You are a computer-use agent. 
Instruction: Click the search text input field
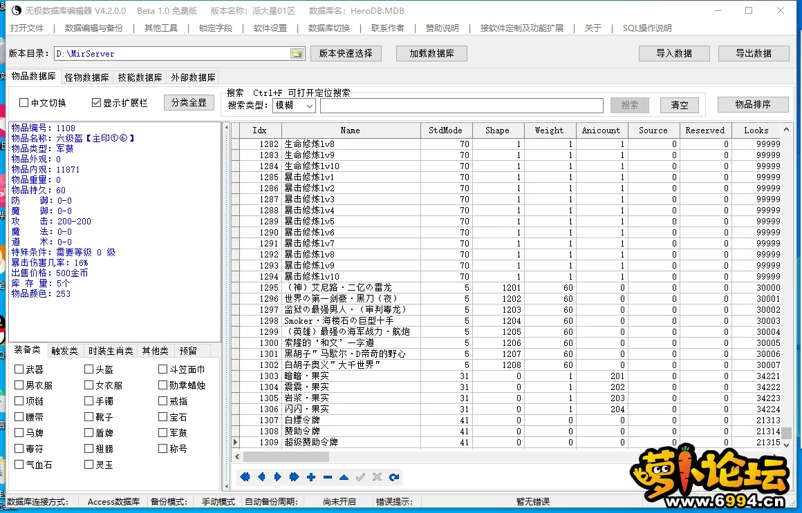(462, 105)
